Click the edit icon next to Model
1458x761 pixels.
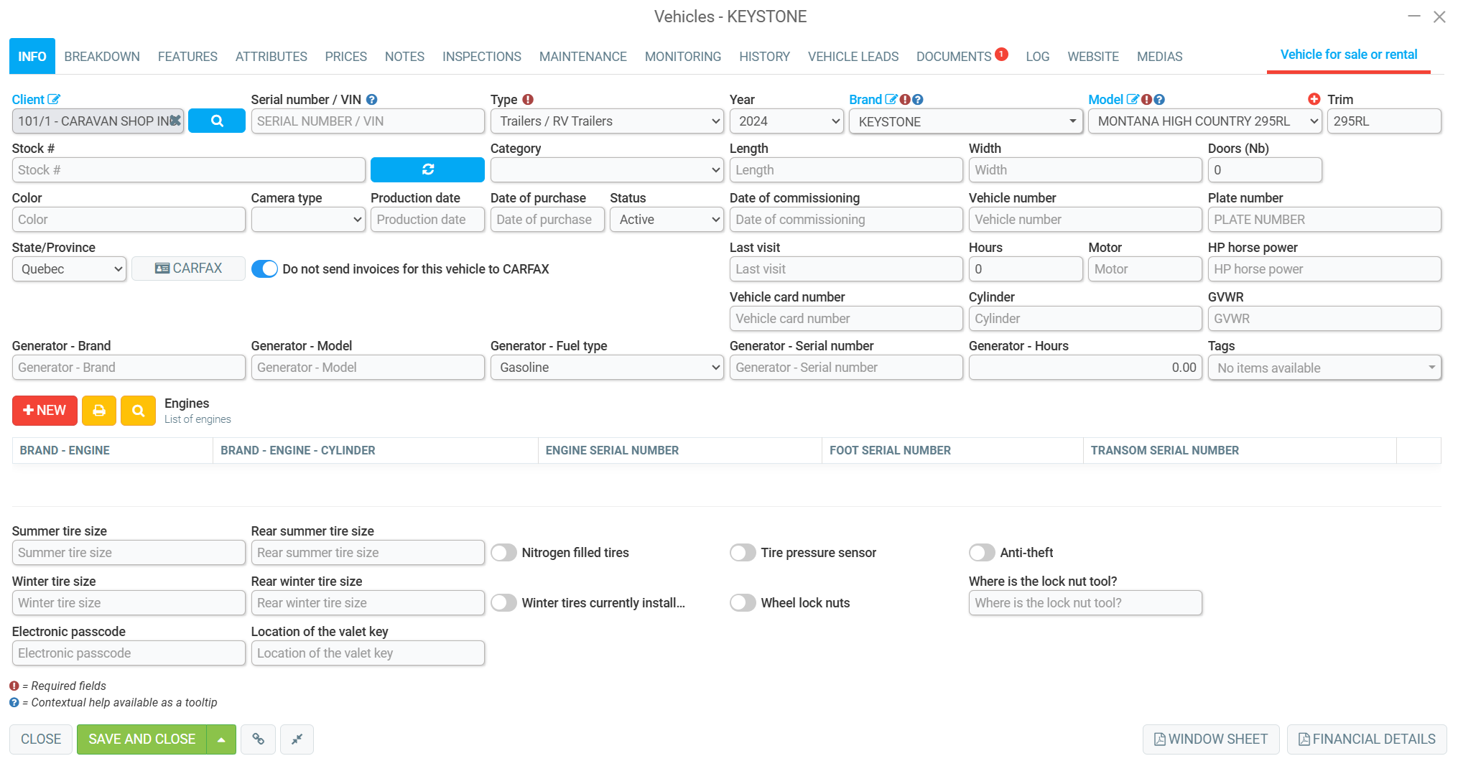1133,100
